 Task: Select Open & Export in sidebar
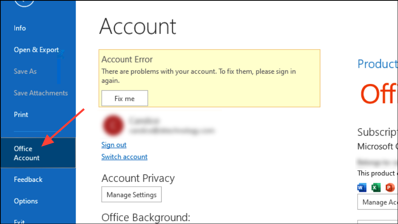(x=36, y=50)
